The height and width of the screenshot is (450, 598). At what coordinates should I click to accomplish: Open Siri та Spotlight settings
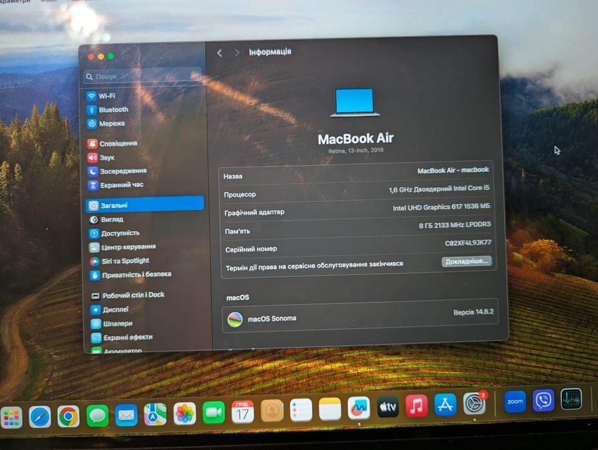pos(119,261)
